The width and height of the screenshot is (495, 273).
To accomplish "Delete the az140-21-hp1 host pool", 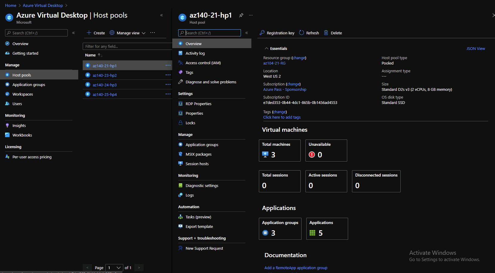I will (x=333, y=33).
